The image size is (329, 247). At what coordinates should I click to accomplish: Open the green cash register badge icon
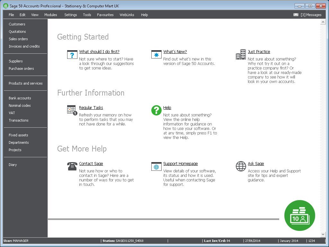[x=299, y=215]
